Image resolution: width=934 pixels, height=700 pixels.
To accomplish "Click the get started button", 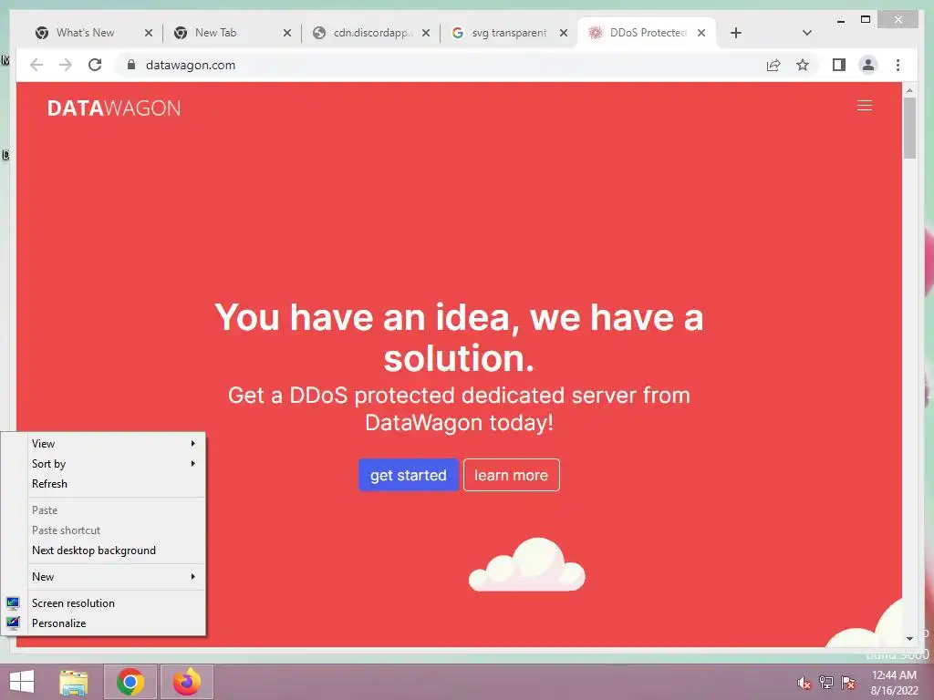I will pyautogui.click(x=408, y=475).
